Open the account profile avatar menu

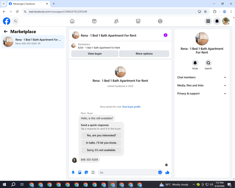(226, 21)
